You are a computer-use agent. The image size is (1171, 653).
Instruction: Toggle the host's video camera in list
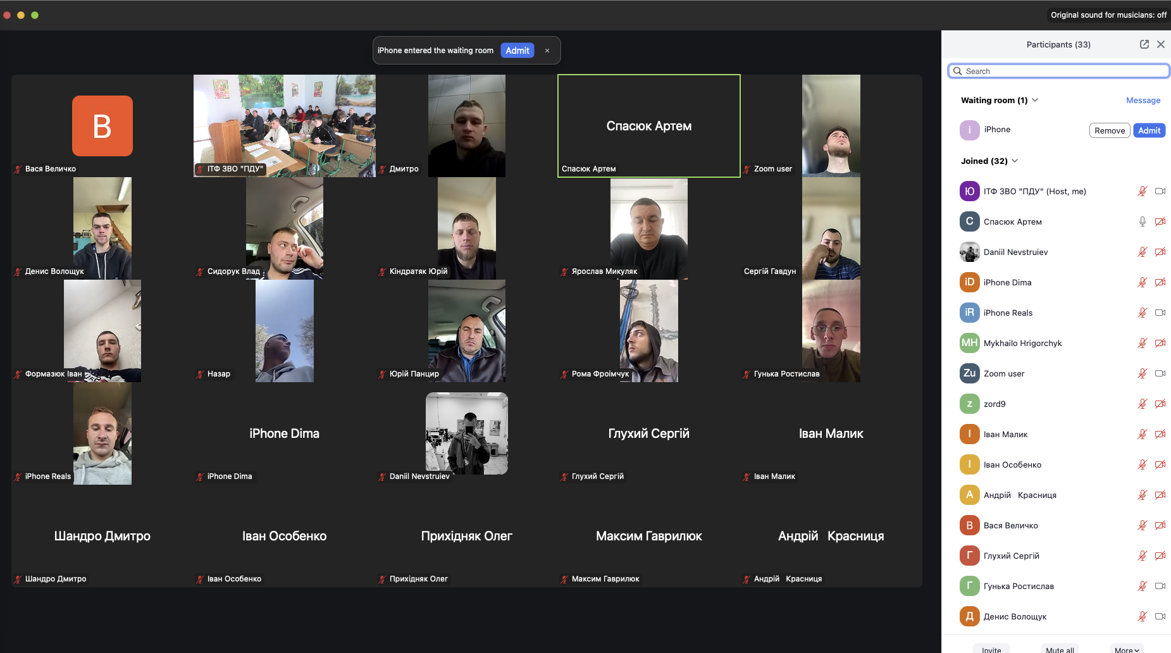pos(1160,191)
